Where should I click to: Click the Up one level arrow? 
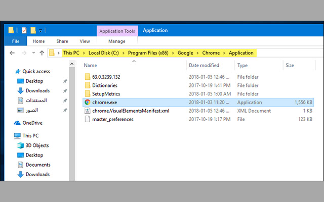(41, 53)
